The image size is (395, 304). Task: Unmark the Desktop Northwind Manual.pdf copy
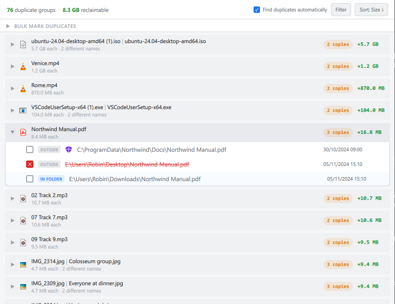tap(30, 164)
